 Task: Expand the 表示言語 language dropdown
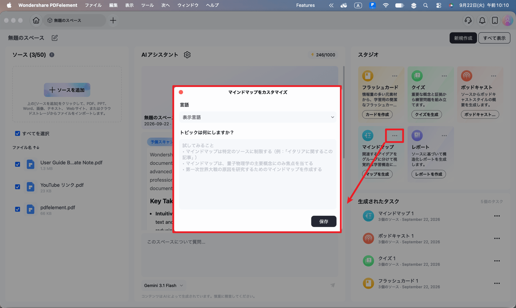click(x=258, y=117)
